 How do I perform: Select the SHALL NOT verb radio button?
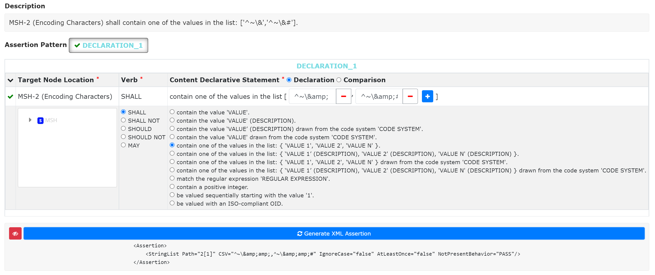123,120
